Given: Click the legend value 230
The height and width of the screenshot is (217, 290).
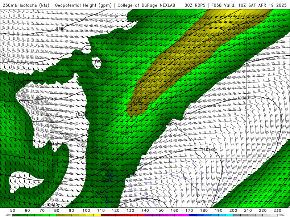Looking at the screenshot, I should tap(278, 210).
